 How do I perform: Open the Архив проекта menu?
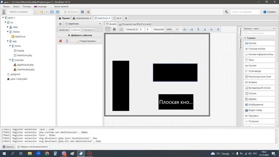(61, 7)
